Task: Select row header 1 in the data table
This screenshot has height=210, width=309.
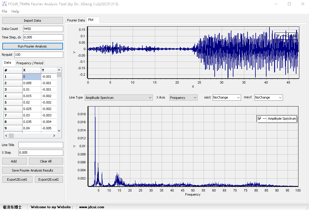Action: coord(13,77)
